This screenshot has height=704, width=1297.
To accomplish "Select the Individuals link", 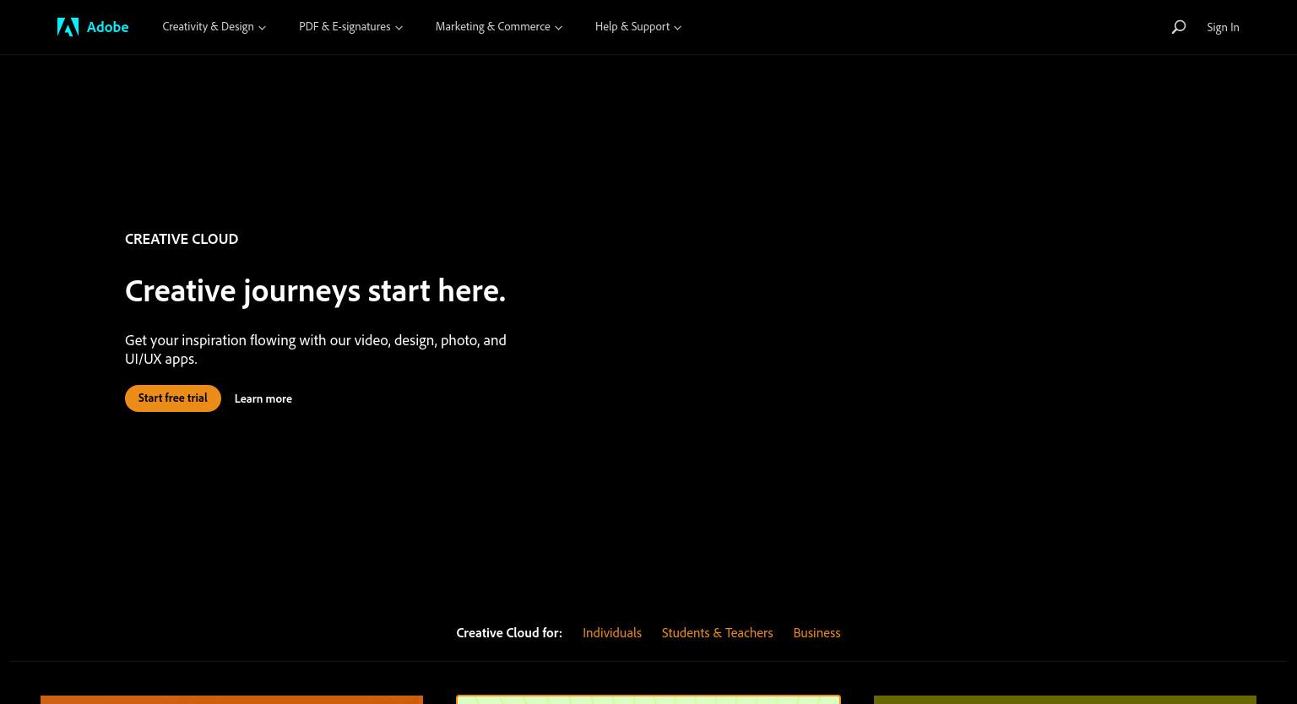I will [612, 632].
